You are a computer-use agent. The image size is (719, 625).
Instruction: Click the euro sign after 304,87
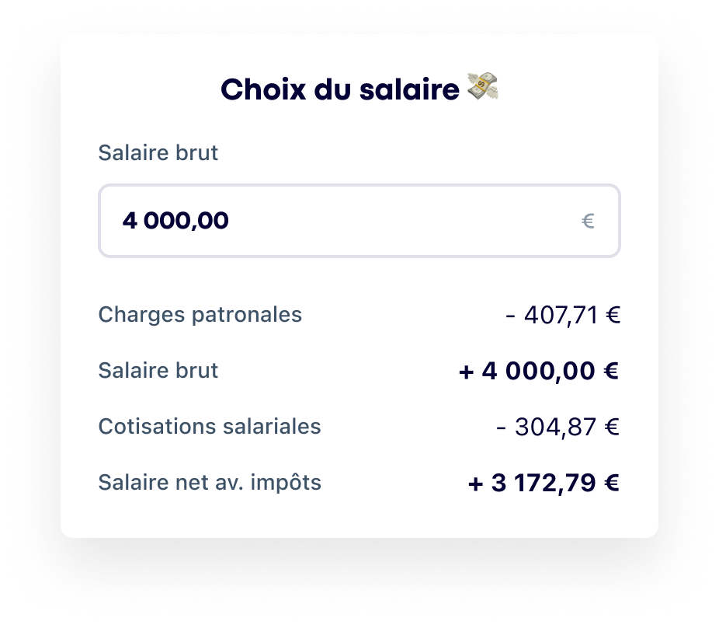[x=612, y=428]
